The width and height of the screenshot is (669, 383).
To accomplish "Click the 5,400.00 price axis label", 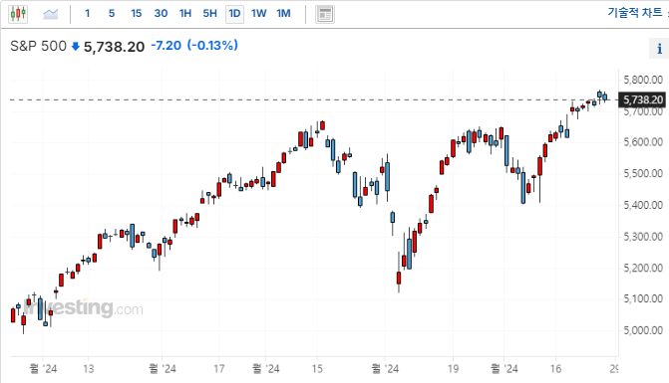I will click(x=643, y=205).
